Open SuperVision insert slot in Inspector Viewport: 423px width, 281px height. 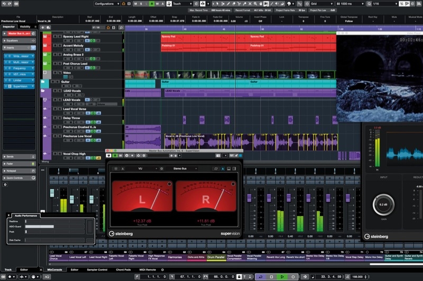coord(20,86)
